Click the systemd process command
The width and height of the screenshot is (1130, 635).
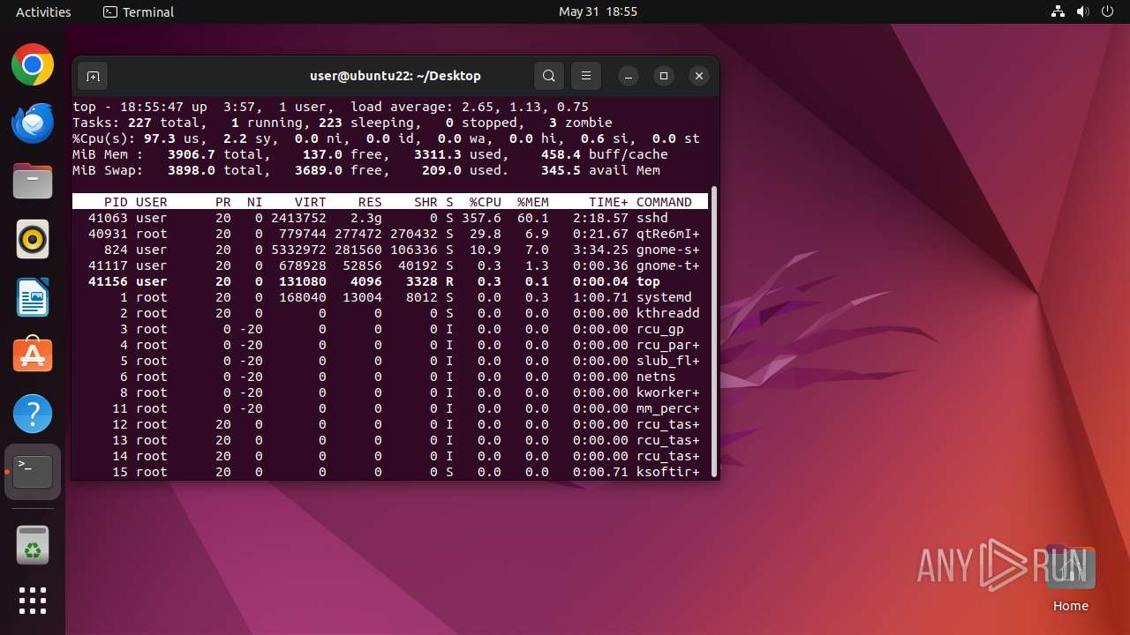[664, 297]
